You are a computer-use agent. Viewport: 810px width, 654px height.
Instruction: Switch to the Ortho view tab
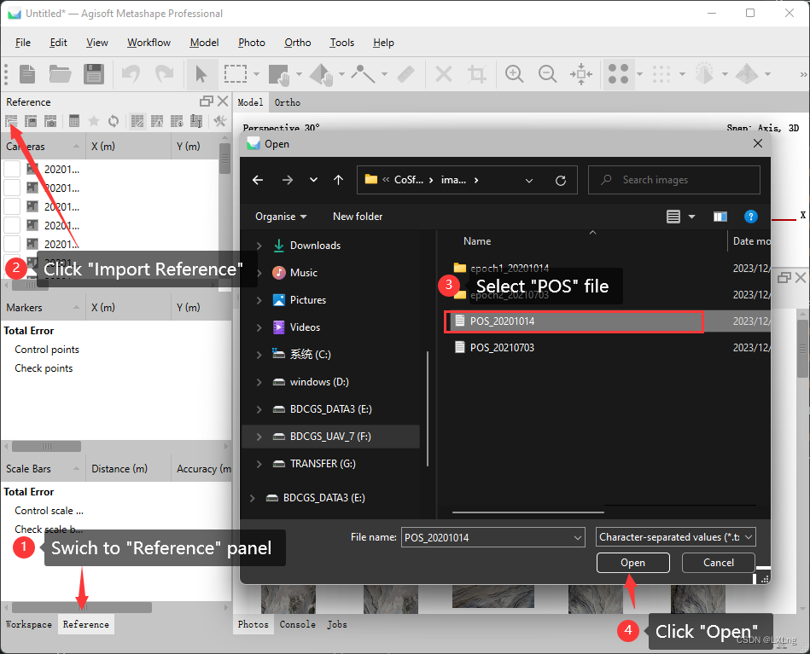288,102
